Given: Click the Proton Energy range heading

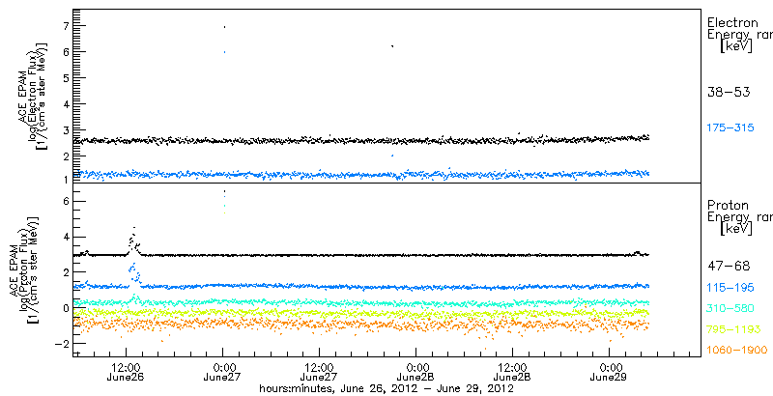Looking at the screenshot, I should [739, 217].
